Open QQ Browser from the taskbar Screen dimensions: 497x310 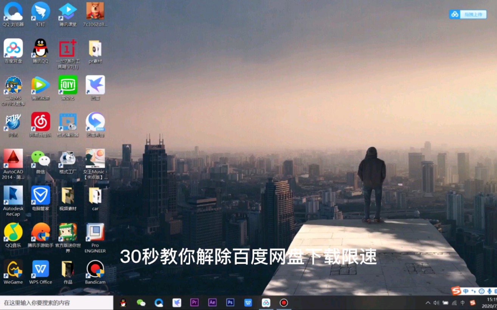[x=159, y=303]
